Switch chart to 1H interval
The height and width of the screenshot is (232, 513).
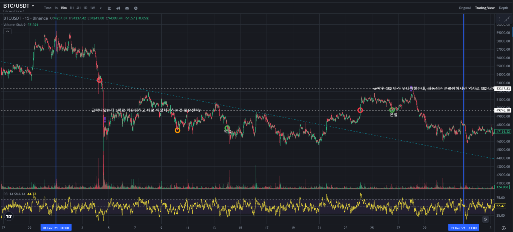pyautogui.click(x=71, y=8)
